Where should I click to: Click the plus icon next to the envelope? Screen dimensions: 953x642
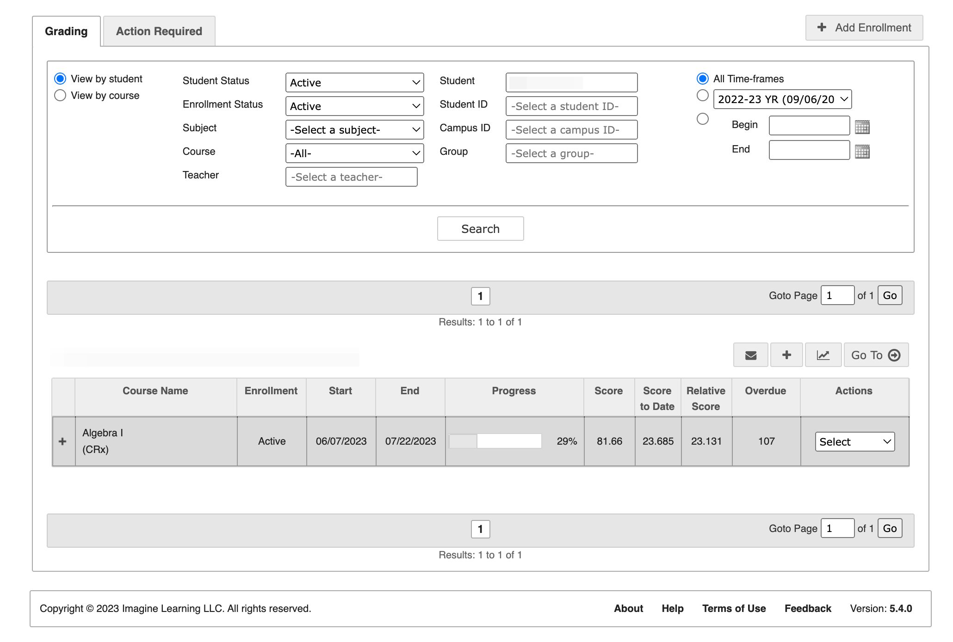click(786, 355)
